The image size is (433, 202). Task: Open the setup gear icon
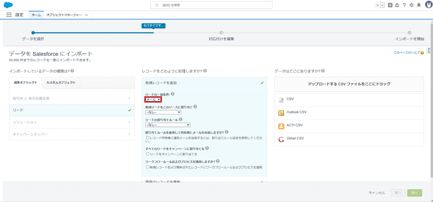(412, 5)
